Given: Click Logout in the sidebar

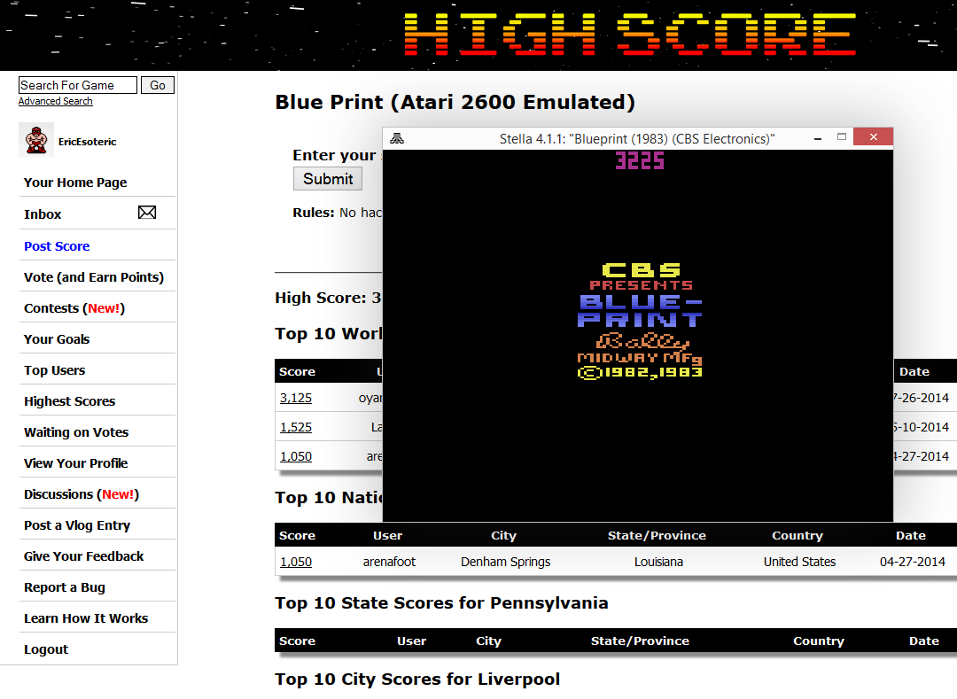Looking at the screenshot, I should tap(46, 649).
